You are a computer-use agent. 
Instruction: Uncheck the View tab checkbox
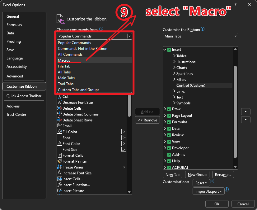[x=169, y=142]
